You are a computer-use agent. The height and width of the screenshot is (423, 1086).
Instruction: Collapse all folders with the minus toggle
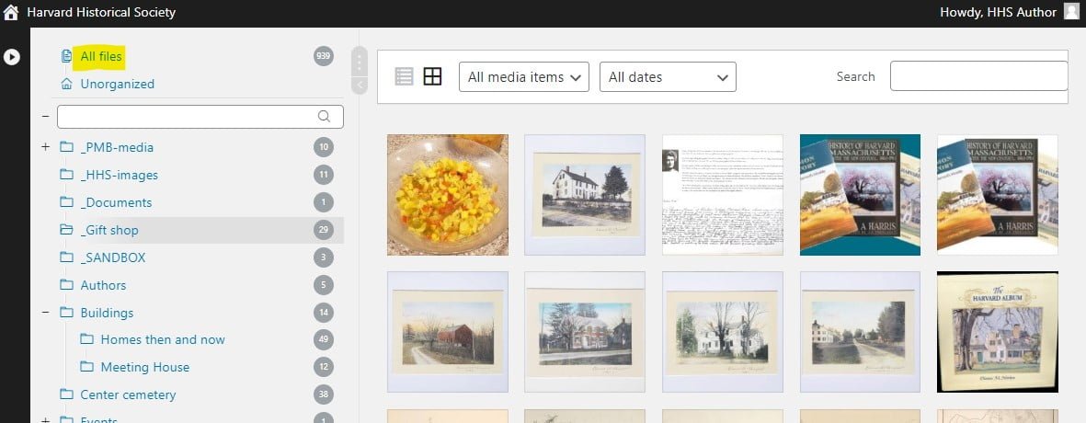(45, 117)
